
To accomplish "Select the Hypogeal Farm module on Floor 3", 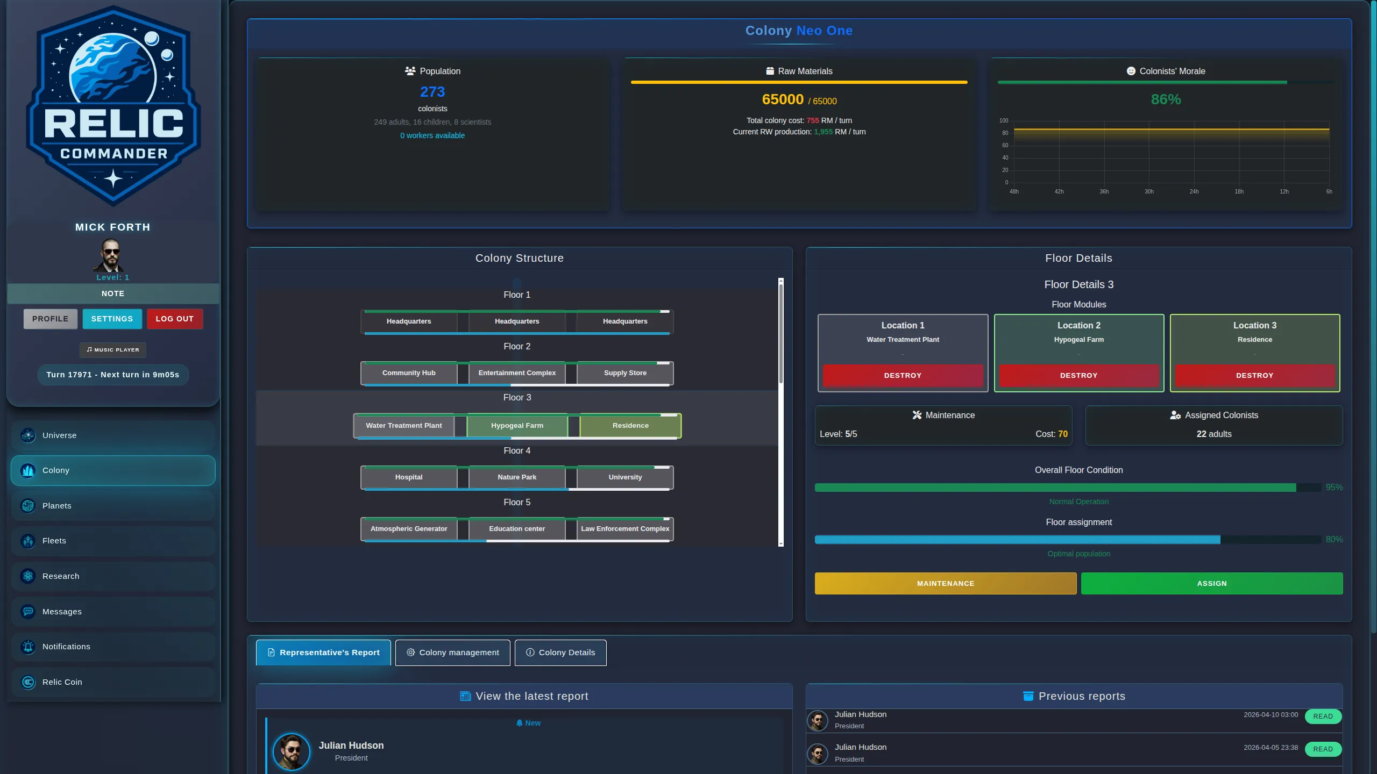I will click(517, 425).
